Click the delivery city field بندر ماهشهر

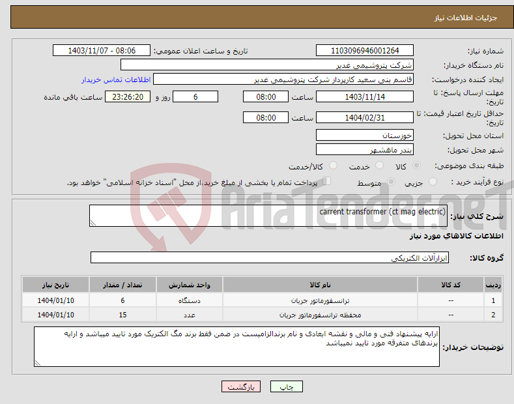pyautogui.click(x=365, y=149)
